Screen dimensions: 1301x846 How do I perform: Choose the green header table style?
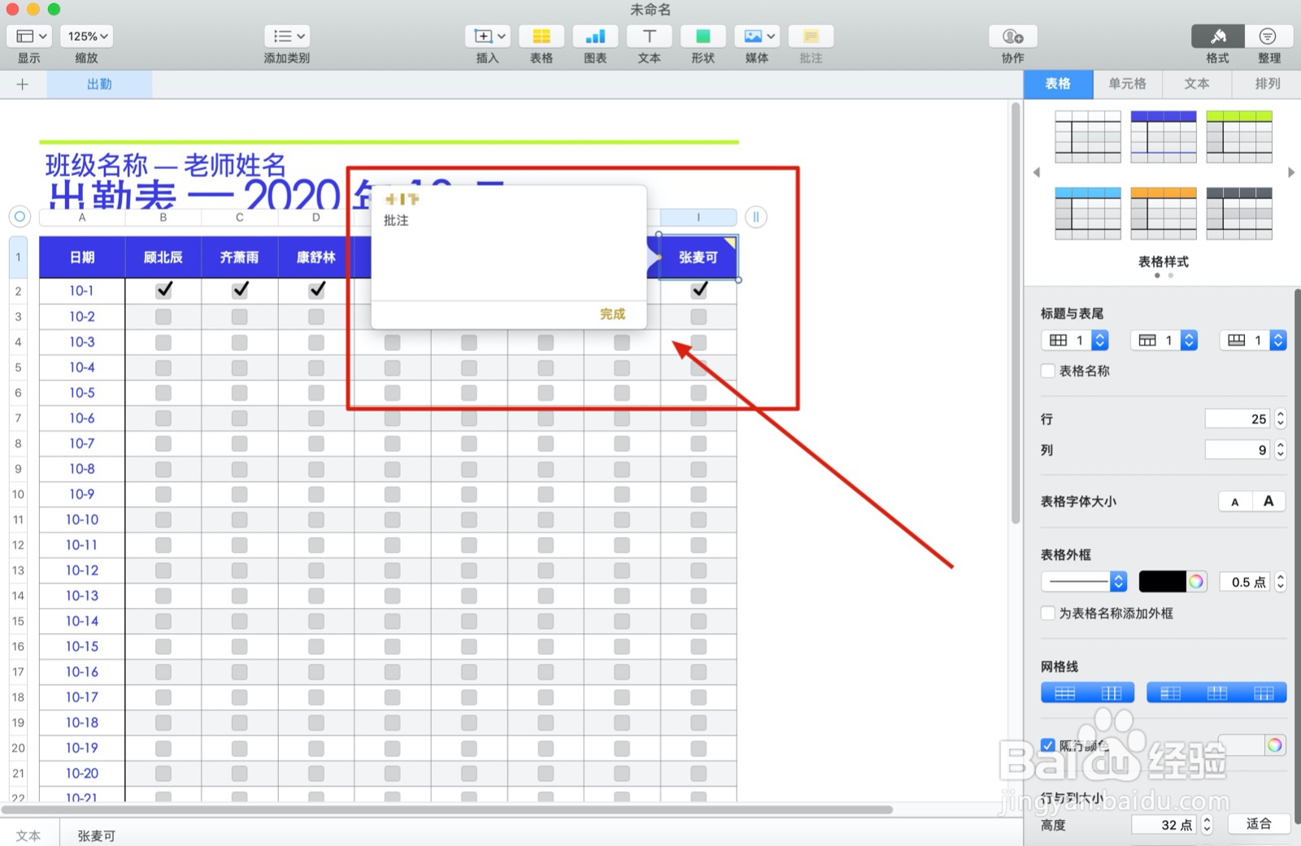pyautogui.click(x=1239, y=137)
